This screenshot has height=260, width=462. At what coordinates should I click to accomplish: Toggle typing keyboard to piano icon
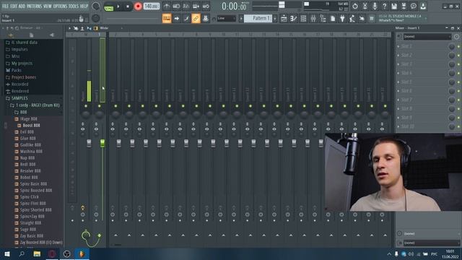click(x=167, y=19)
